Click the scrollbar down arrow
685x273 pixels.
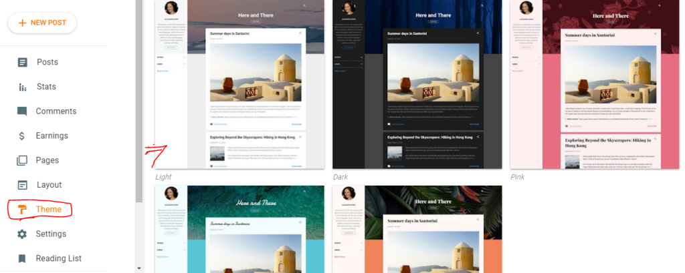pyautogui.click(x=139, y=268)
